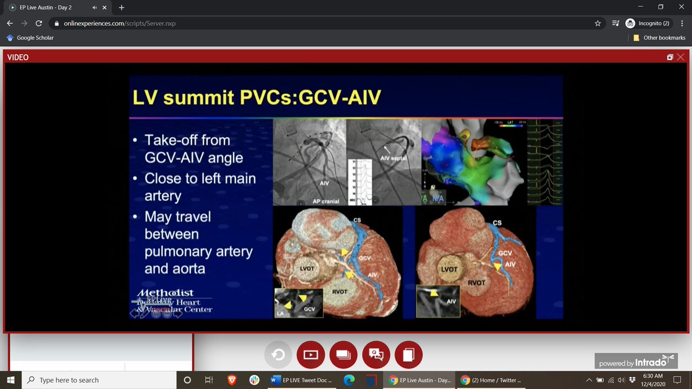Go back using the browser back arrow

coord(10,24)
